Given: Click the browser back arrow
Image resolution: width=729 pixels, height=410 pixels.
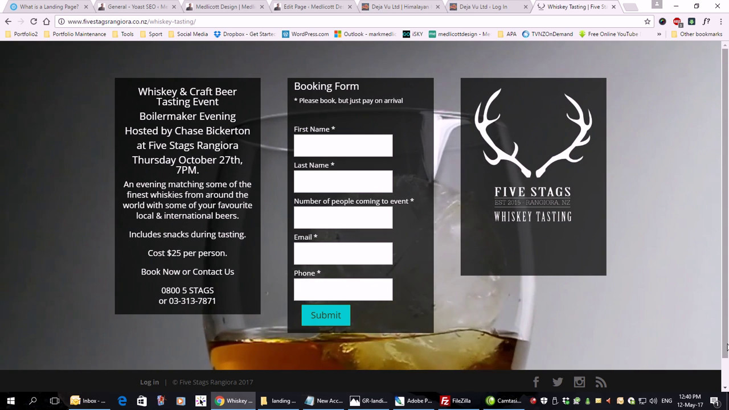Looking at the screenshot, I should coord(8,22).
